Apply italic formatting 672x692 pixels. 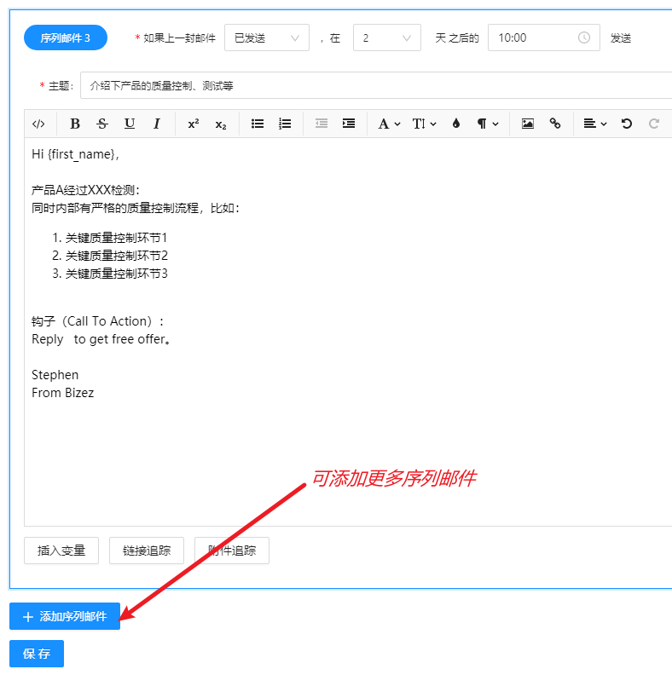click(157, 124)
